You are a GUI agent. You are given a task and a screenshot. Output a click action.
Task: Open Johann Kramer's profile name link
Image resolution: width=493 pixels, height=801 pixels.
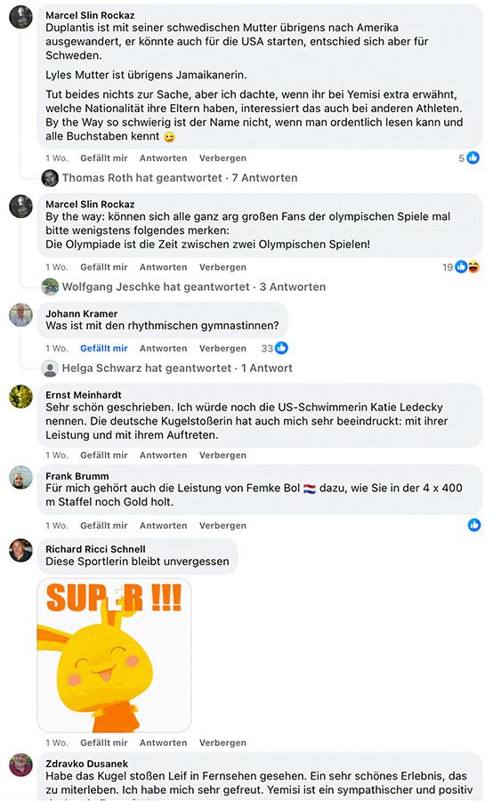pos(81,313)
